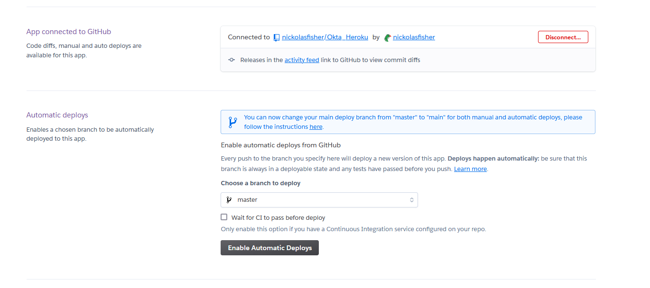Click the 'Wait for CI to pass' label

tap(278, 218)
